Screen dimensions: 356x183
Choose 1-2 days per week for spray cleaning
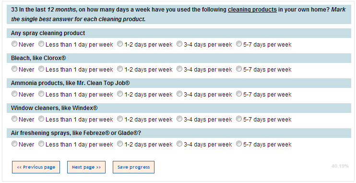tap(120, 44)
